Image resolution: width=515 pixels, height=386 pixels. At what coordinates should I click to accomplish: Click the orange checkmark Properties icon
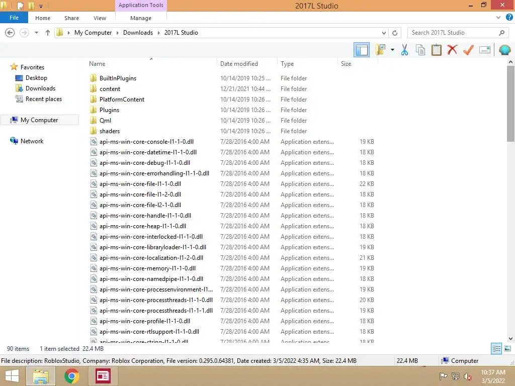pyautogui.click(x=468, y=50)
